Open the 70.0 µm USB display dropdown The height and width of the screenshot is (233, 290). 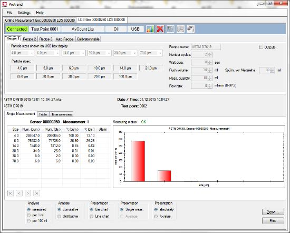tap(160, 53)
